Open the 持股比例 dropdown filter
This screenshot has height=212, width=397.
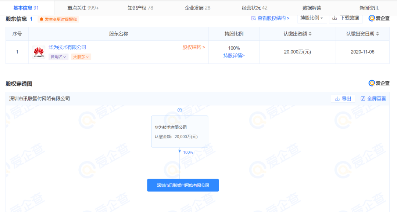point(312,18)
